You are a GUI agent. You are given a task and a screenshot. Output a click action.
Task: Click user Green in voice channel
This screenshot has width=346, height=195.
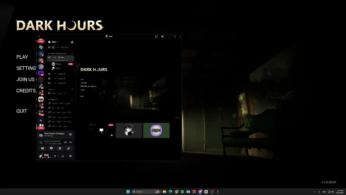59,64
